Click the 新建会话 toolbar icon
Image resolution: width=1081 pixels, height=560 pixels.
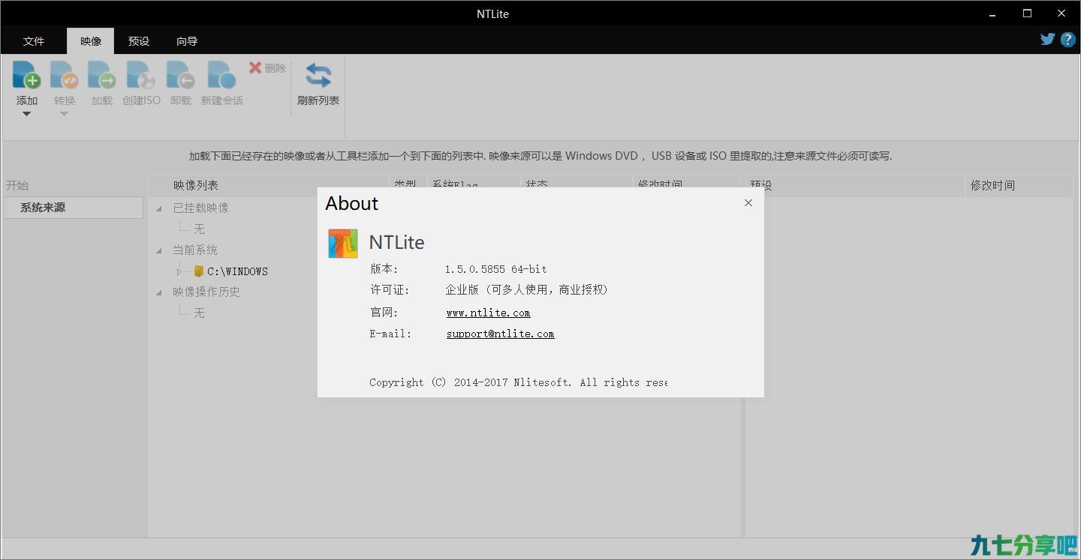(222, 75)
